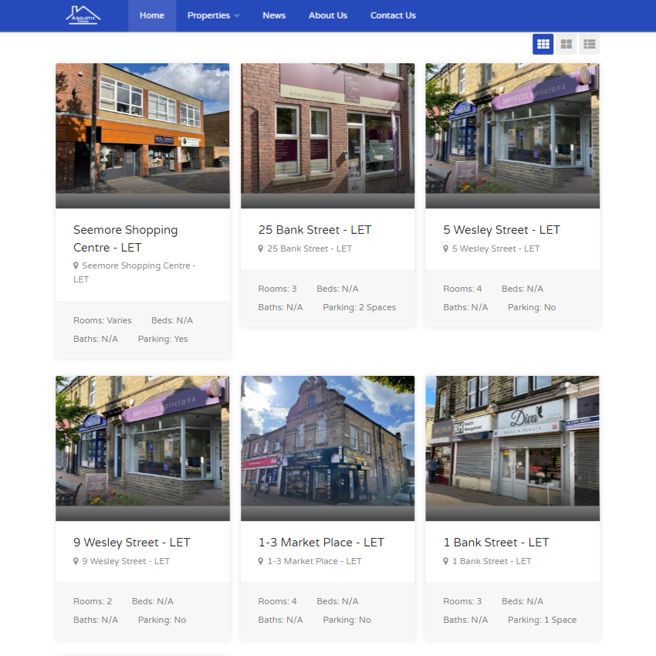Screen dimensions: 656x656
Task: Switch to list view layout
Action: [x=589, y=44]
